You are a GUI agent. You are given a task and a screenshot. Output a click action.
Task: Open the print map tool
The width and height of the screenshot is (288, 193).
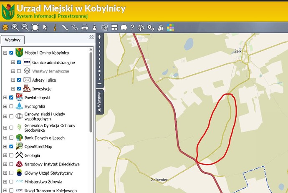(85, 28)
